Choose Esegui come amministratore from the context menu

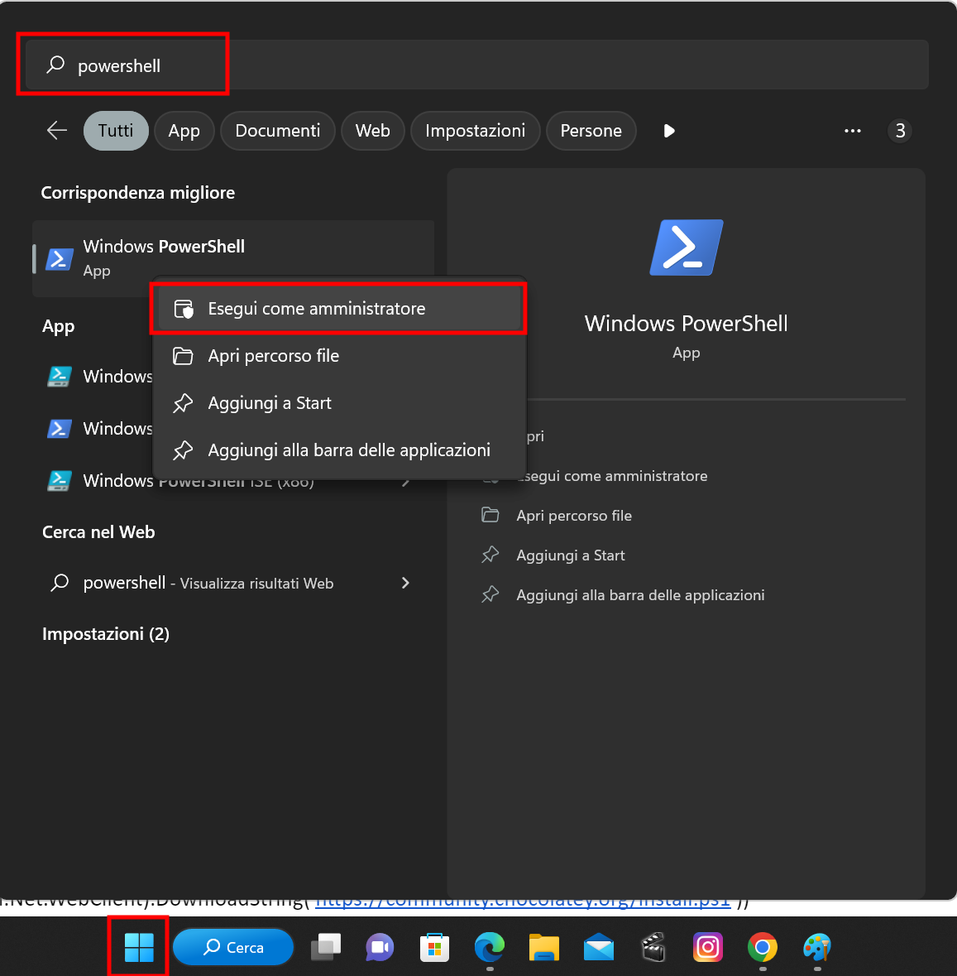pyautogui.click(x=316, y=308)
